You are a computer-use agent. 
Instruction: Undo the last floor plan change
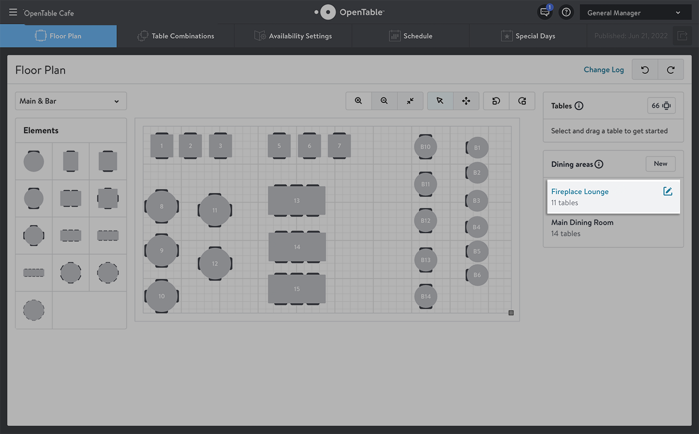(645, 70)
